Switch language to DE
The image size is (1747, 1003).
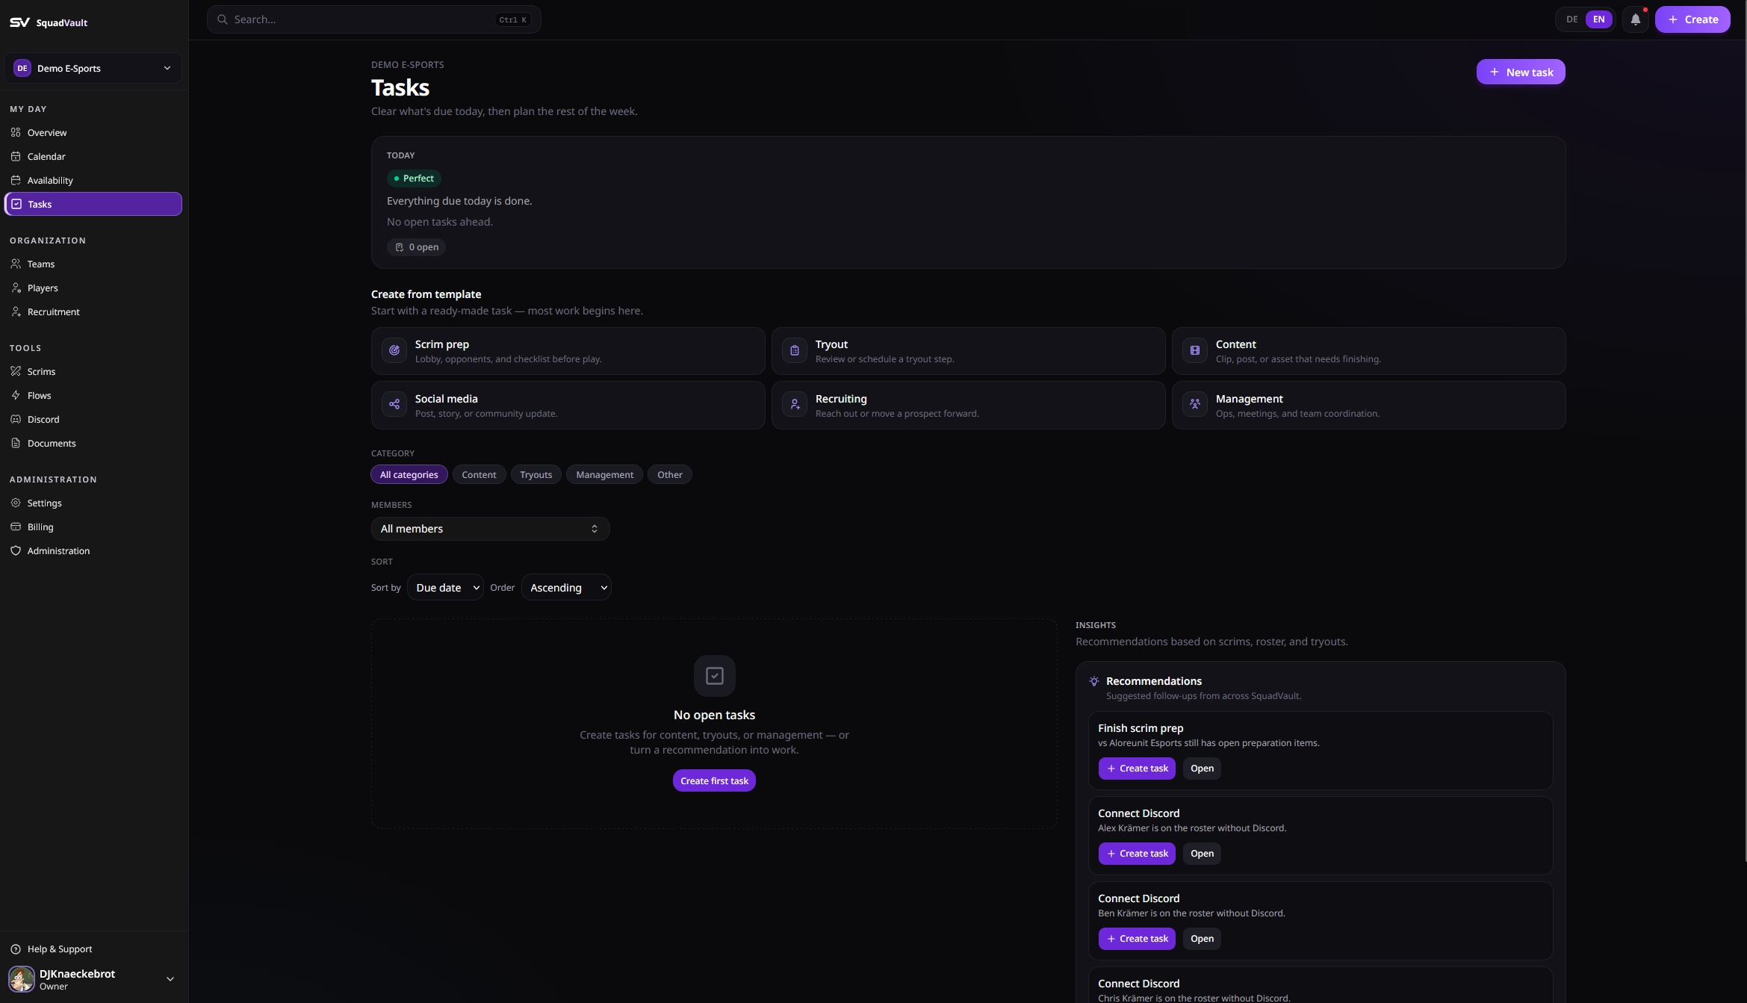point(1572,19)
